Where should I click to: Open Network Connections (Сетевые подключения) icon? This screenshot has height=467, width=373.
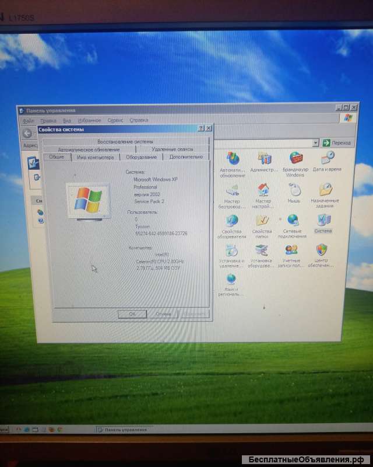(x=293, y=221)
